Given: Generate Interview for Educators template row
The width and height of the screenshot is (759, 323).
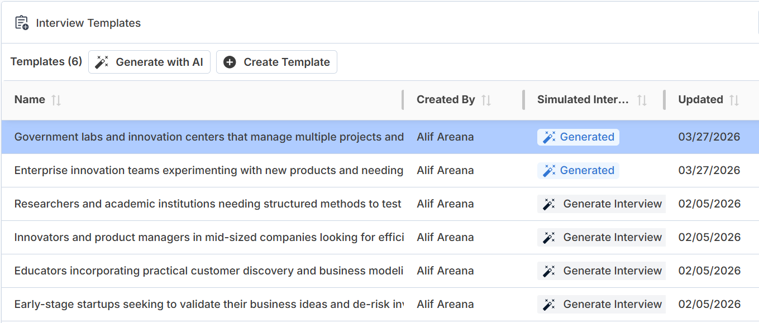Looking at the screenshot, I should click(x=602, y=271).
